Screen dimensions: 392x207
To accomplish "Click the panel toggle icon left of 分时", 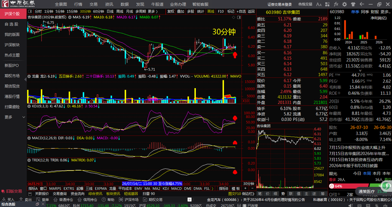I will [x=30, y=11].
